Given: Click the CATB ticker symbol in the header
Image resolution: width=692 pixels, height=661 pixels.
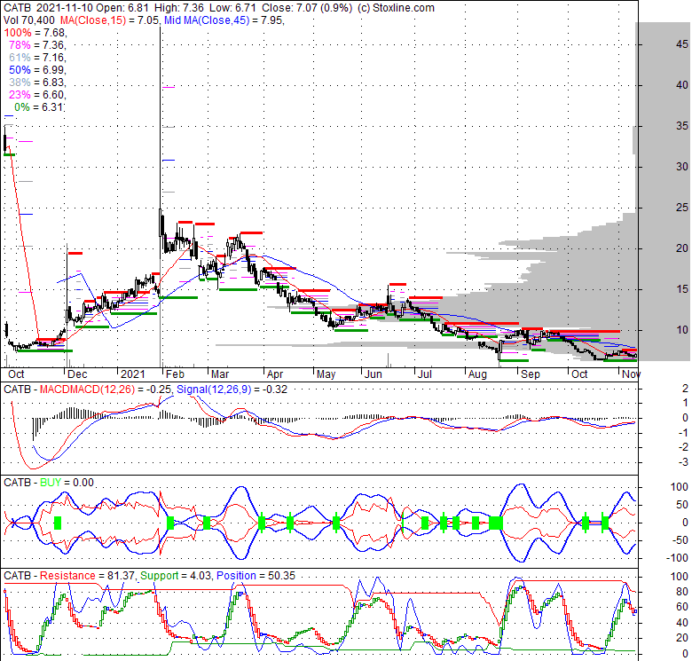Looking at the screenshot, I should pos(19,7).
